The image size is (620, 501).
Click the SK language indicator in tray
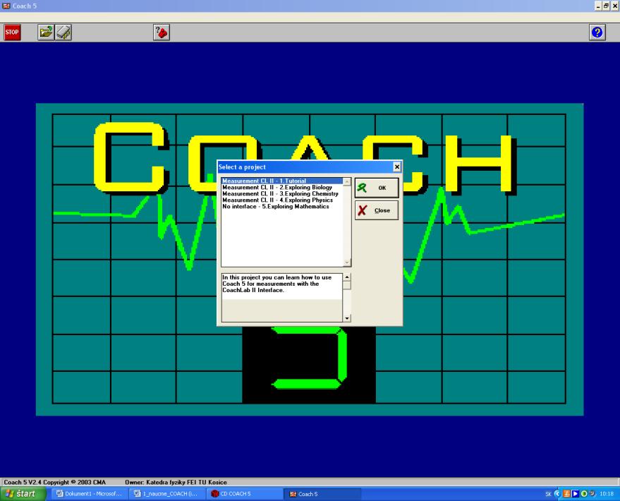(548, 494)
